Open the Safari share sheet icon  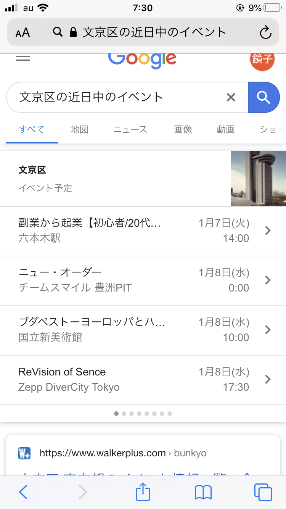coord(143,492)
